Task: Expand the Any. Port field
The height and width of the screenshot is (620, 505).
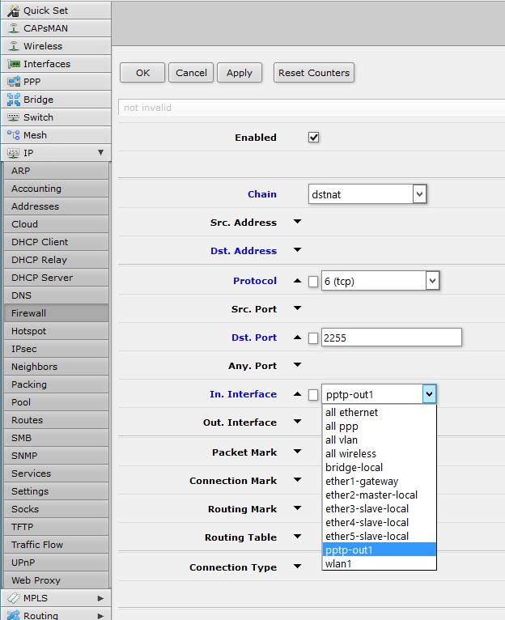Action: (297, 364)
